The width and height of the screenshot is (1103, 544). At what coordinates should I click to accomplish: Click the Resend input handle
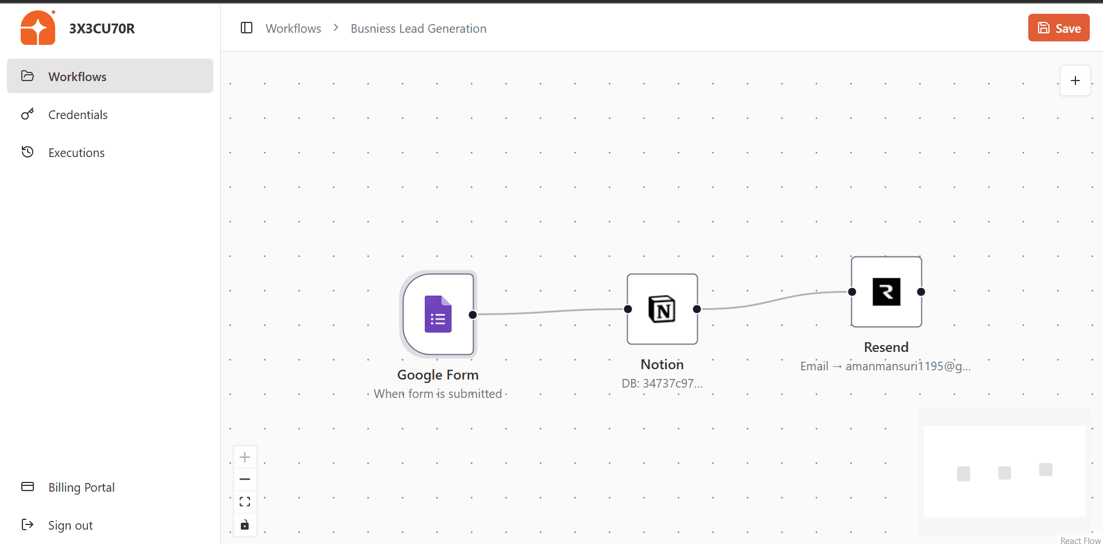(x=852, y=292)
